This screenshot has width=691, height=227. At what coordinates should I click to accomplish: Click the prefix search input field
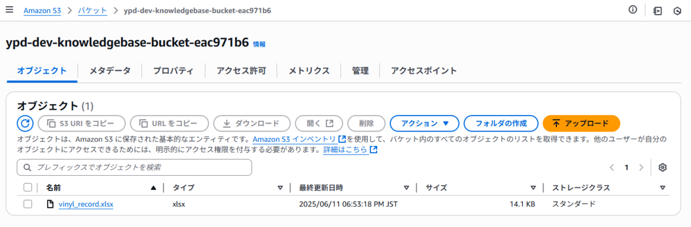(x=135, y=167)
